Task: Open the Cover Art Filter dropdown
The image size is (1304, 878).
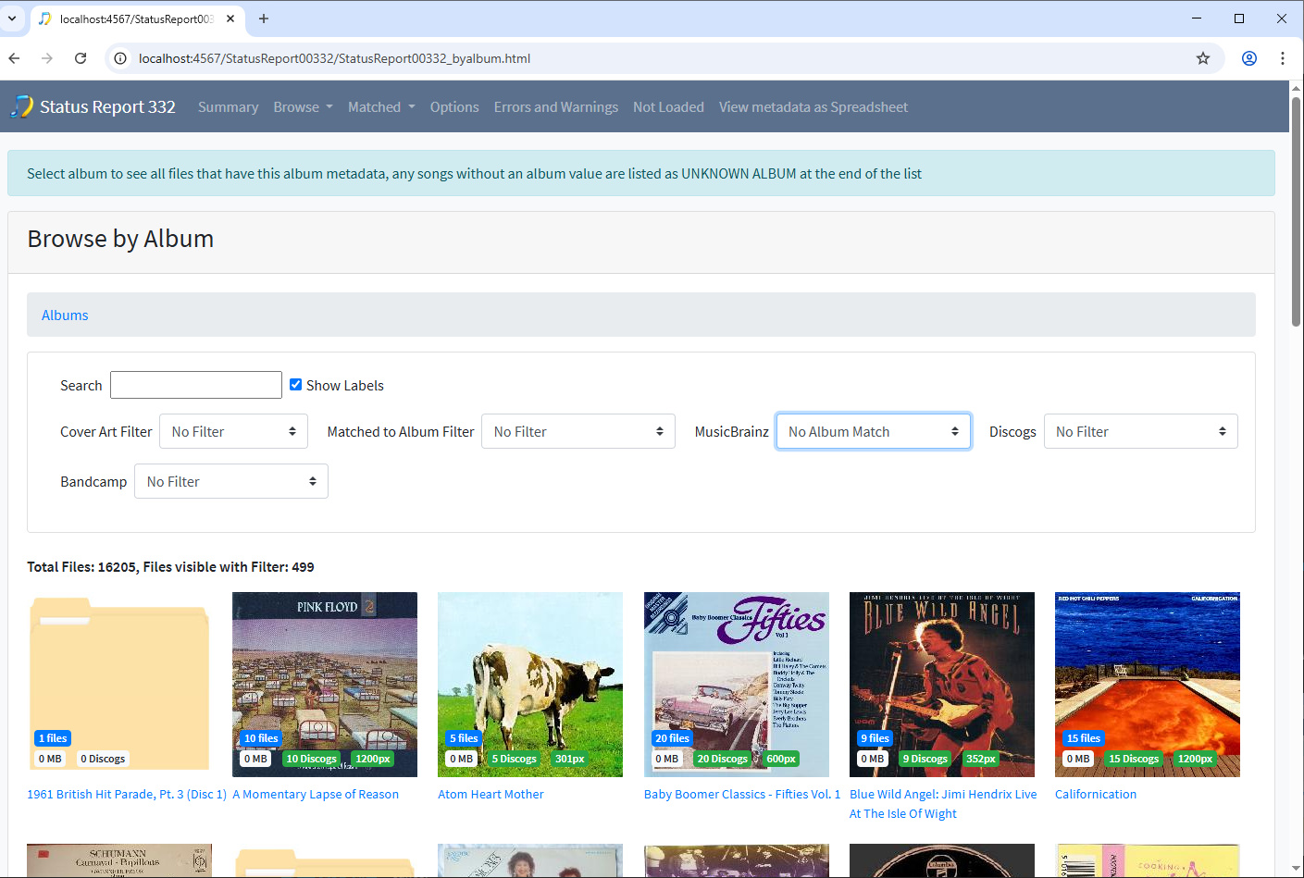Action: coord(233,431)
